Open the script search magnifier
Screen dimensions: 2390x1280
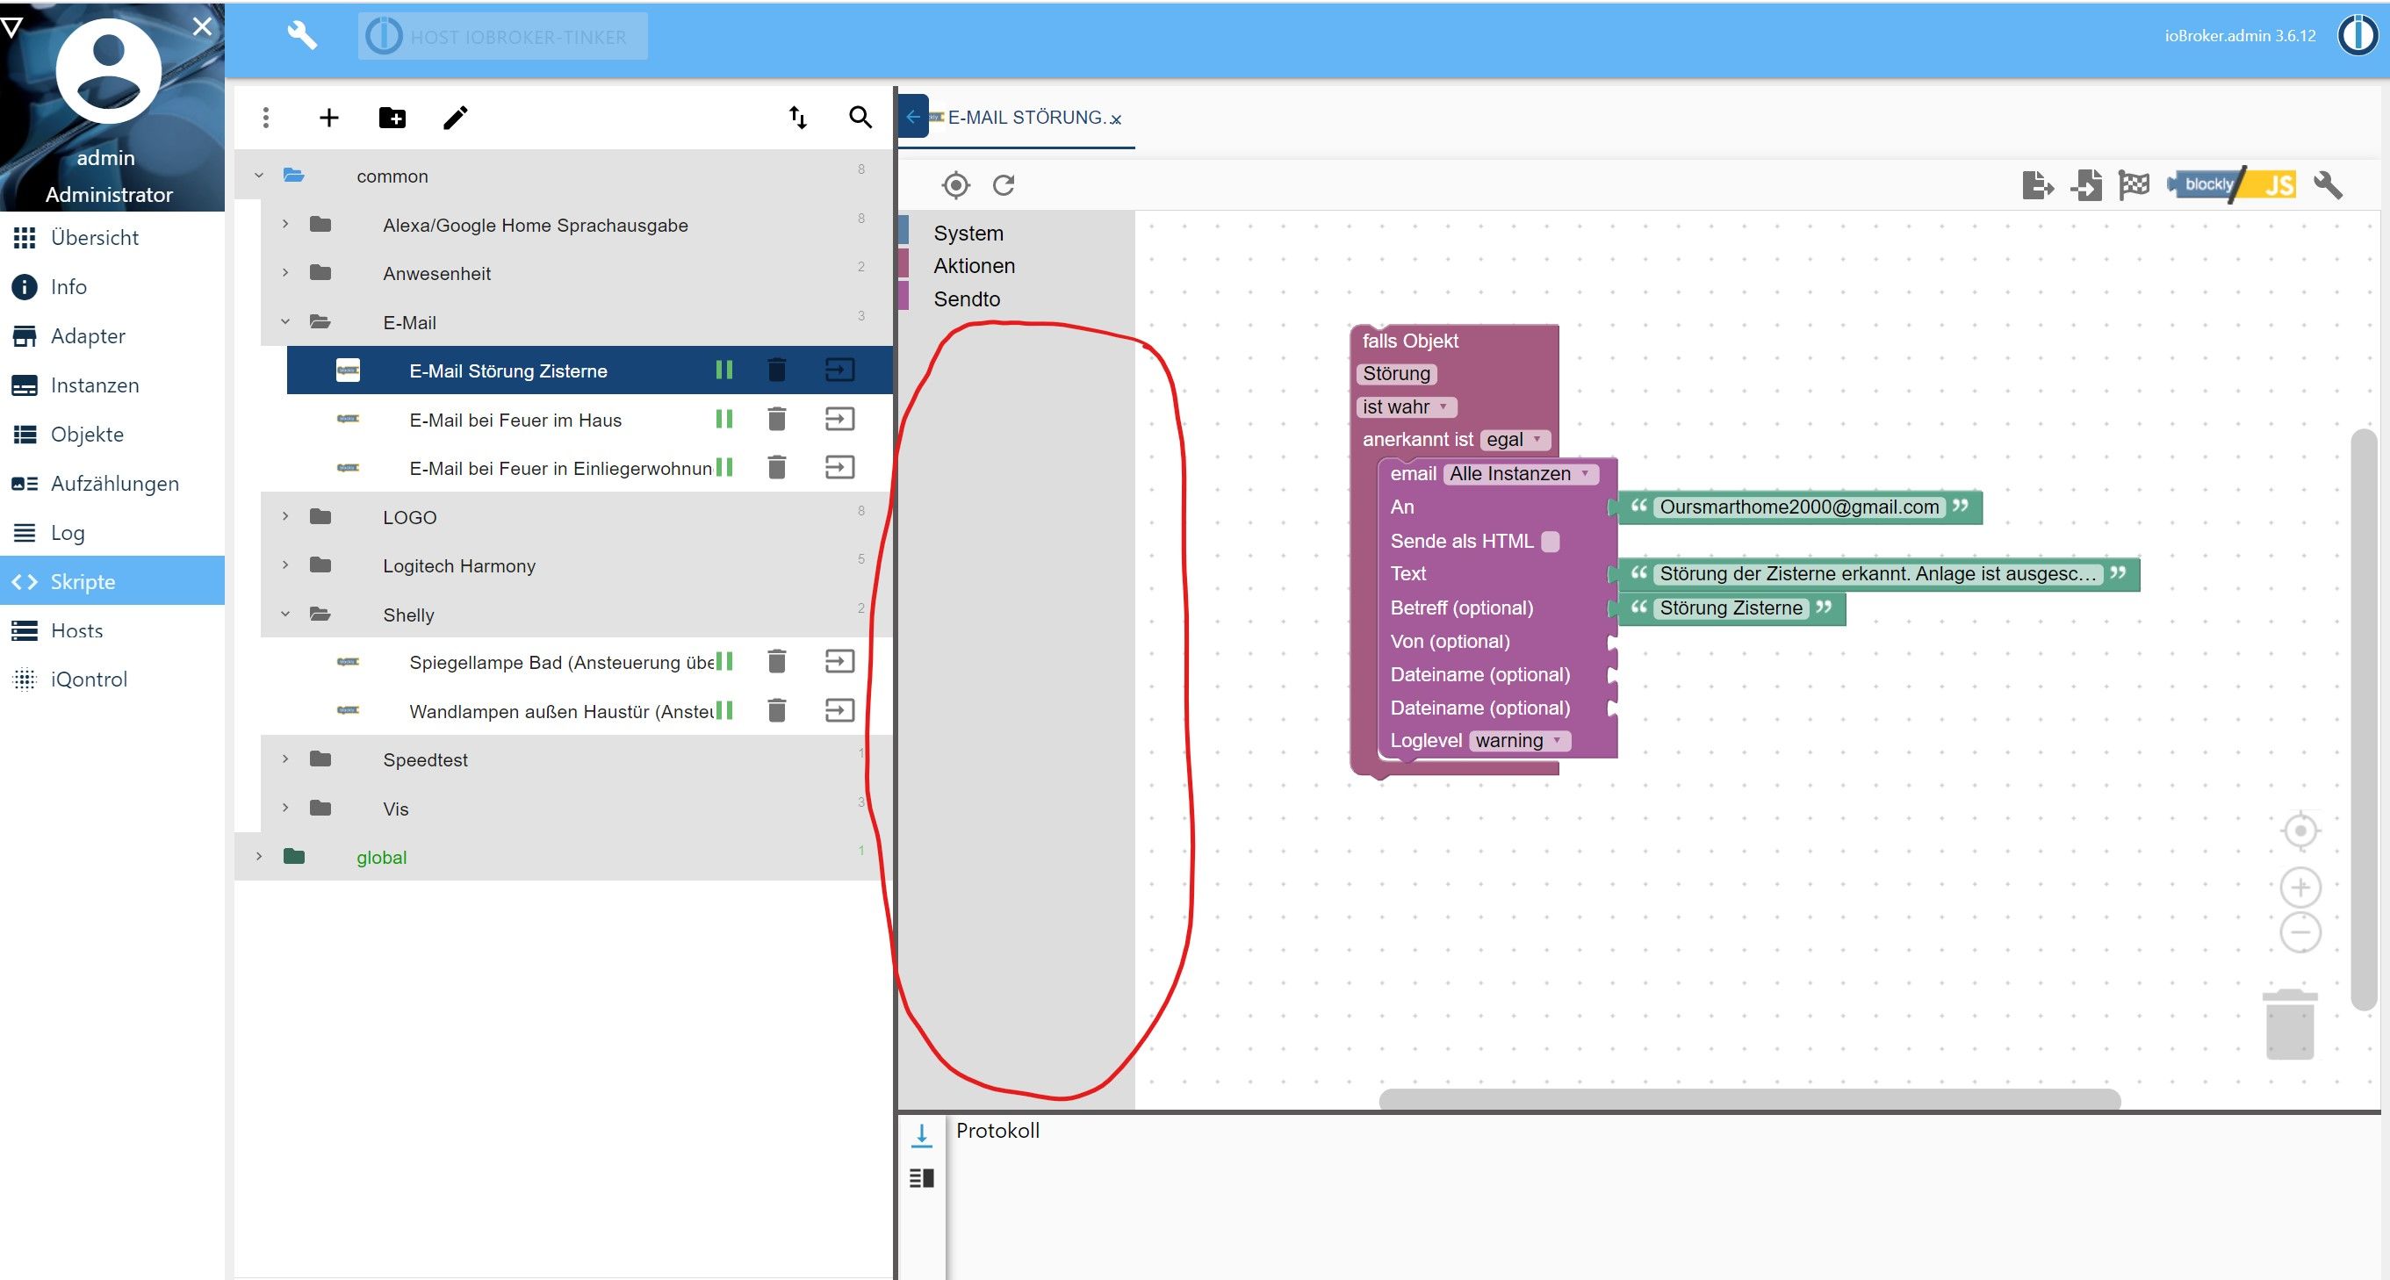tap(860, 118)
